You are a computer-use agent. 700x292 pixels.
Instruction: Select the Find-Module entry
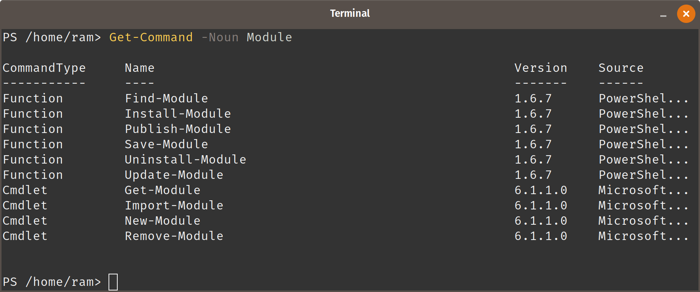[x=167, y=99]
